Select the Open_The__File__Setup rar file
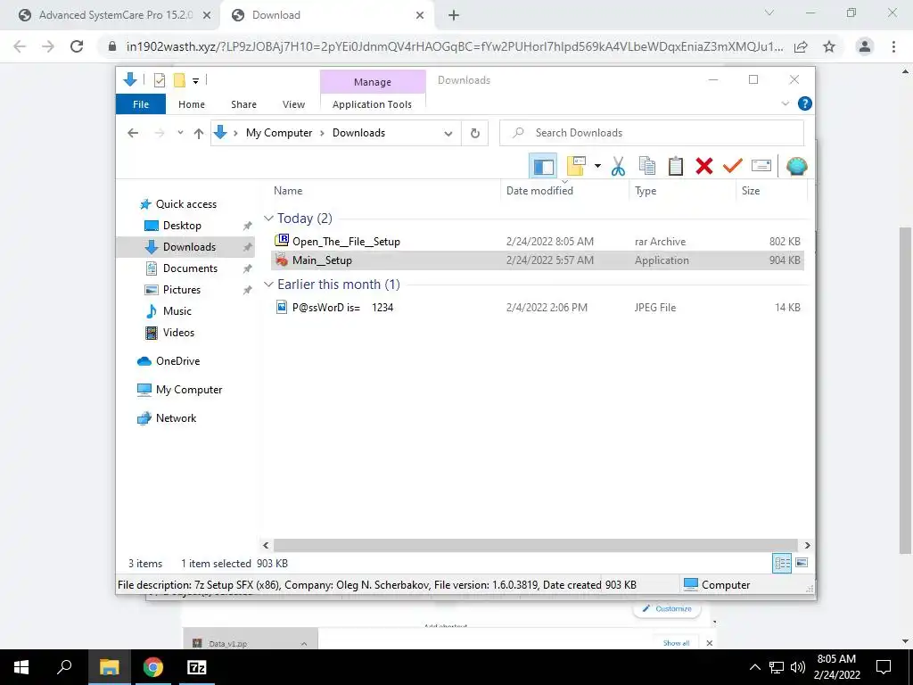Screen dimensions: 913x685 pos(538,241)
